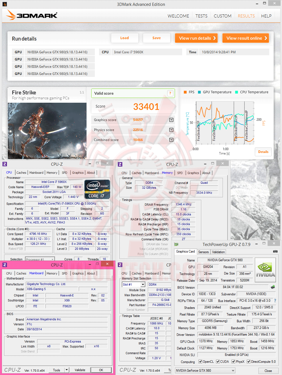This screenshot has width=282, height=375.
Task: Click the BIOS version save chip icon
Action: [273, 287]
